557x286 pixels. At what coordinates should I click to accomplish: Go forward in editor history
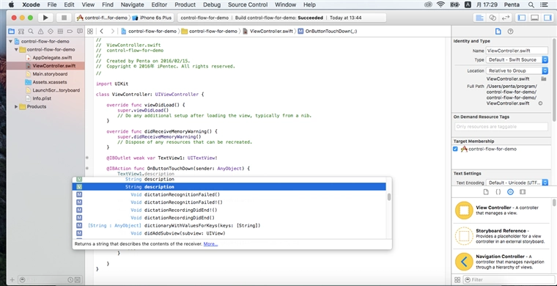point(113,32)
